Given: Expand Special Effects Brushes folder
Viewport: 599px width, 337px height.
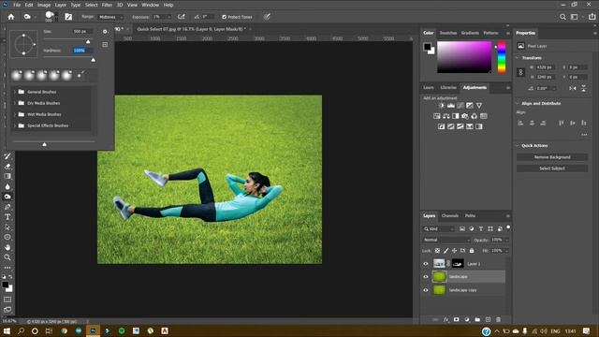Looking at the screenshot, I should coord(15,125).
